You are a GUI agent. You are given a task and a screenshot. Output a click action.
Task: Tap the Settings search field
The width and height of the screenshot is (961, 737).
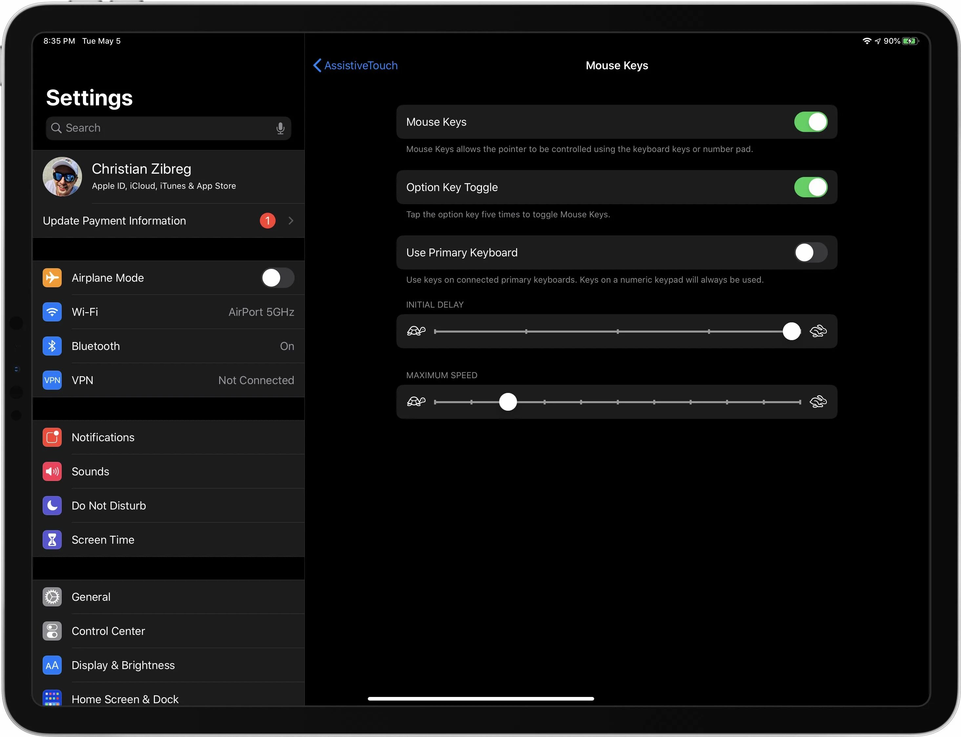162,128
